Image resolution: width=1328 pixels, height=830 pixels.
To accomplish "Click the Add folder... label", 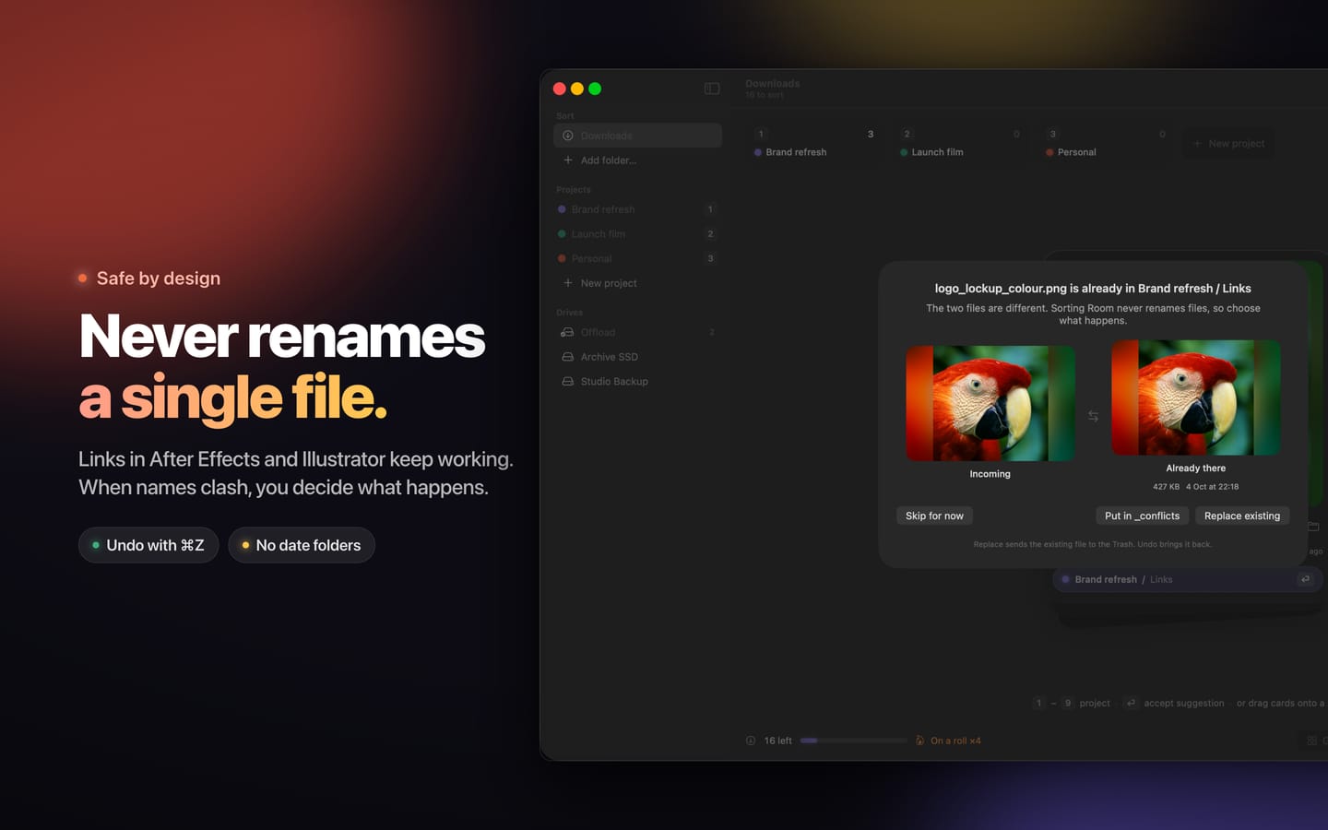I will [x=609, y=160].
